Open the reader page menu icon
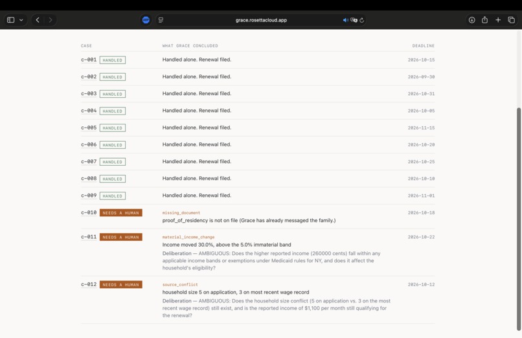Image resolution: width=522 pixels, height=338 pixels. [x=161, y=20]
